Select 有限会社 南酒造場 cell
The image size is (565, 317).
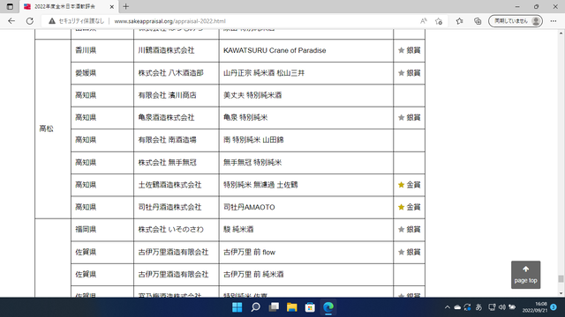(x=177, y=140)
